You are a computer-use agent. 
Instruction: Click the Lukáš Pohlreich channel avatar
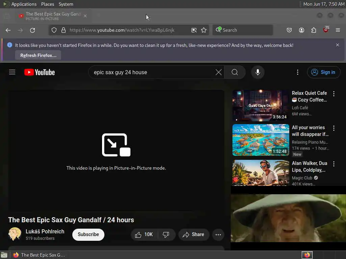coord(15,234)
